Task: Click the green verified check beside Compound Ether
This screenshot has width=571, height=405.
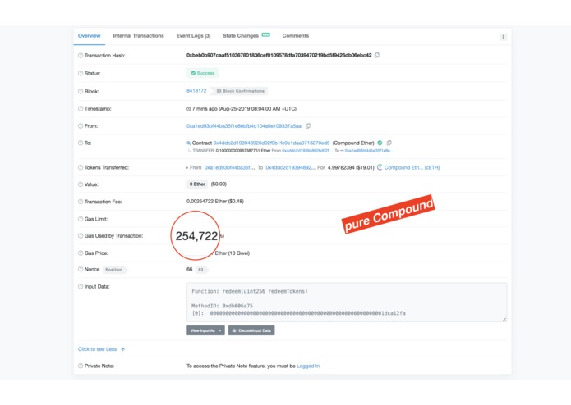Action: click(380, 143)
